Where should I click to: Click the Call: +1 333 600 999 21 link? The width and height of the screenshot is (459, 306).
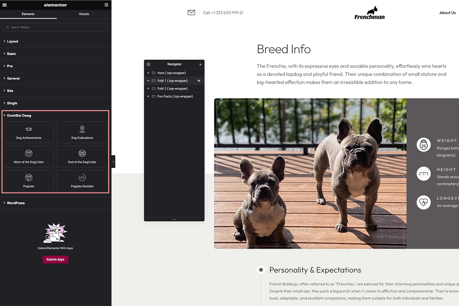pyautogui.click(x=223, y=13)
